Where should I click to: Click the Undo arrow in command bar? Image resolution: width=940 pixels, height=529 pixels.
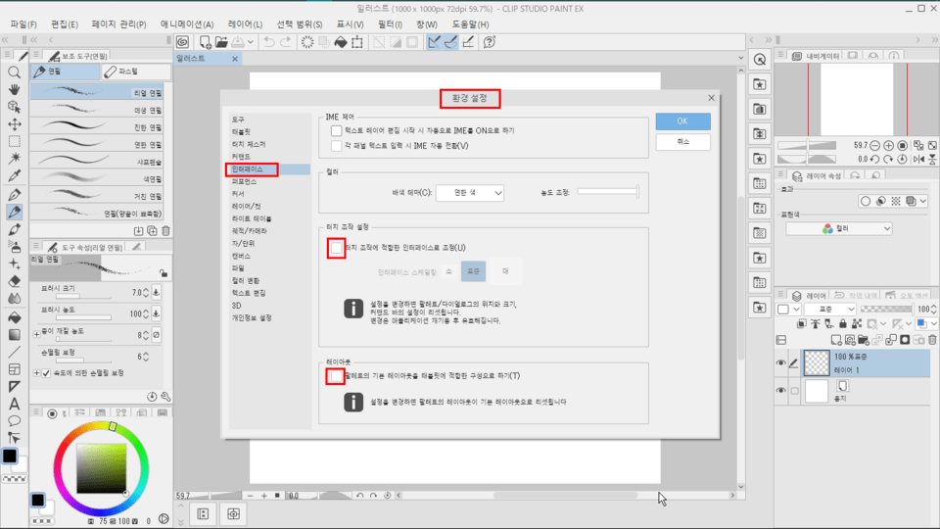269,42
